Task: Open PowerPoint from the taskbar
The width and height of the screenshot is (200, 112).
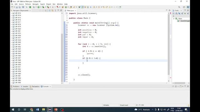Action: [56, 110]
